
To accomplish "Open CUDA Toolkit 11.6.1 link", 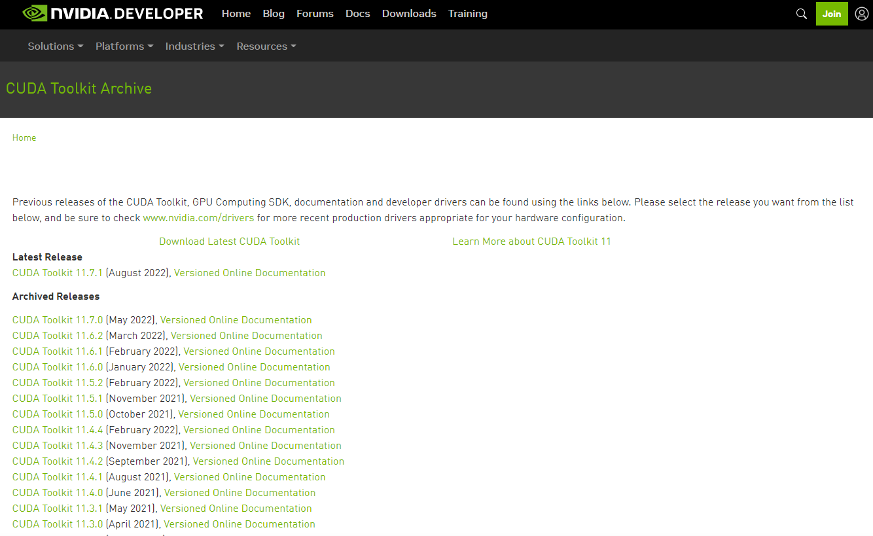I will pos(58,351).
